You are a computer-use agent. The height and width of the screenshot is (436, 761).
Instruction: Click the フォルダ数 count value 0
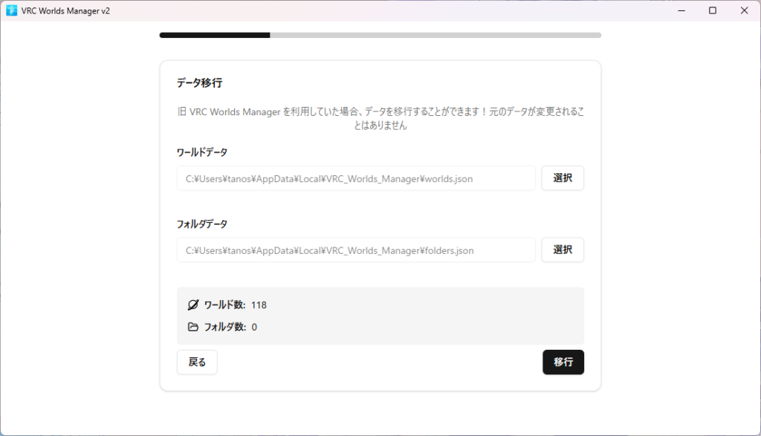(254, 328)
